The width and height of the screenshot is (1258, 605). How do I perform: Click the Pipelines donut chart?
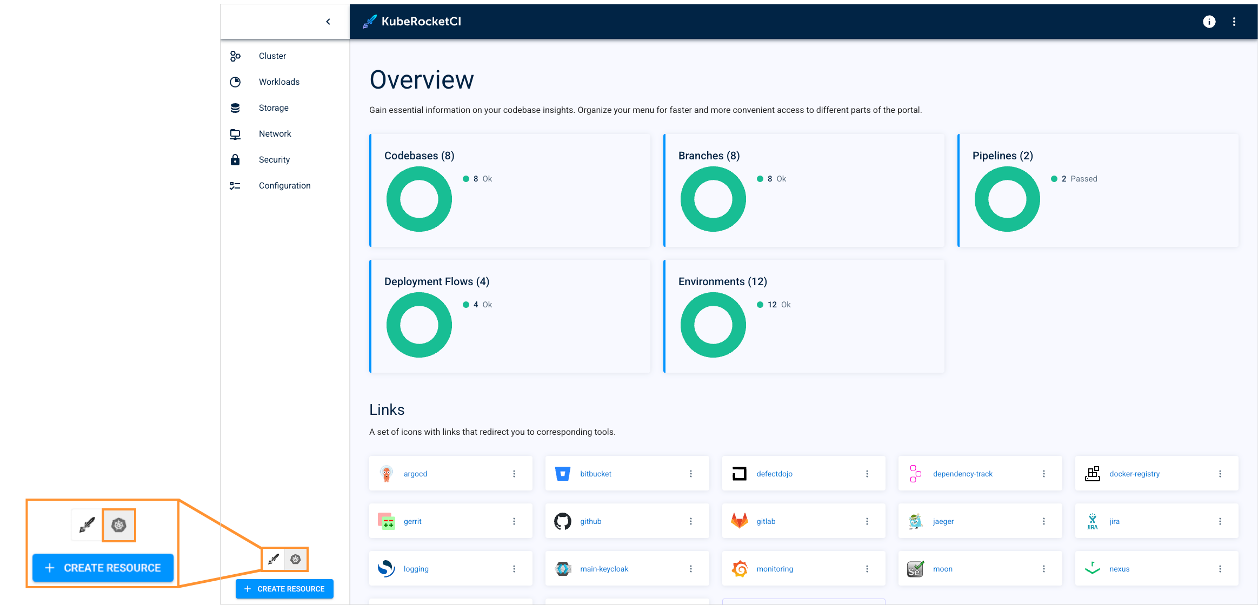click(1007, 198)
